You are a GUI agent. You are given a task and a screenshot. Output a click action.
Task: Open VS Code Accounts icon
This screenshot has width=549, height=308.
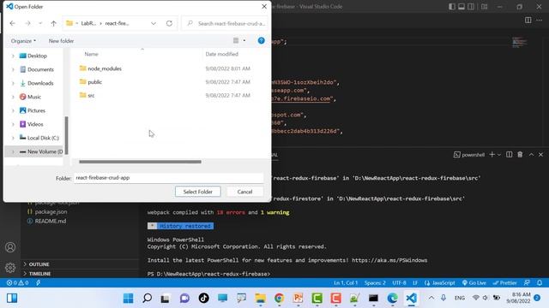click(10, 247)
